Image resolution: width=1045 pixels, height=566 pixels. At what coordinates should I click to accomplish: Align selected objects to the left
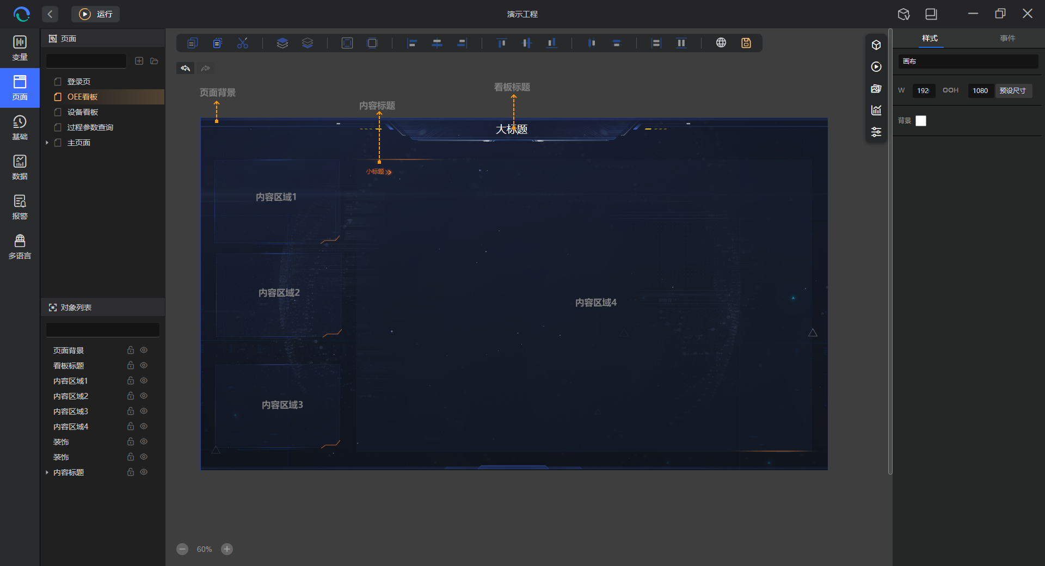tap(412, 43)
